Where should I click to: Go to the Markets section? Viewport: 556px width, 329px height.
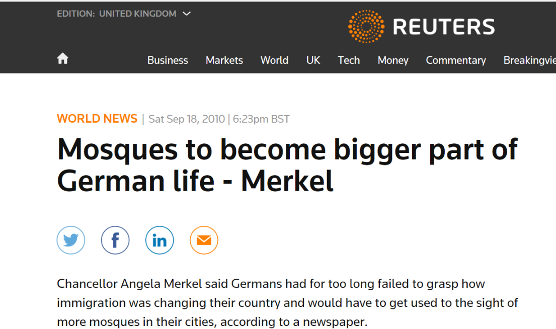point(224,60)
